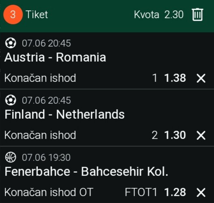Click 07.06 19:30 basketball match time
Screen dimensions: 214x203
pyautogui.click(x=46, y=158)
